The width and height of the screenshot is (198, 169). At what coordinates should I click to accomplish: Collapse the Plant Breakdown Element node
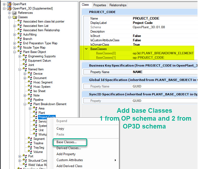tap(25, 104)
